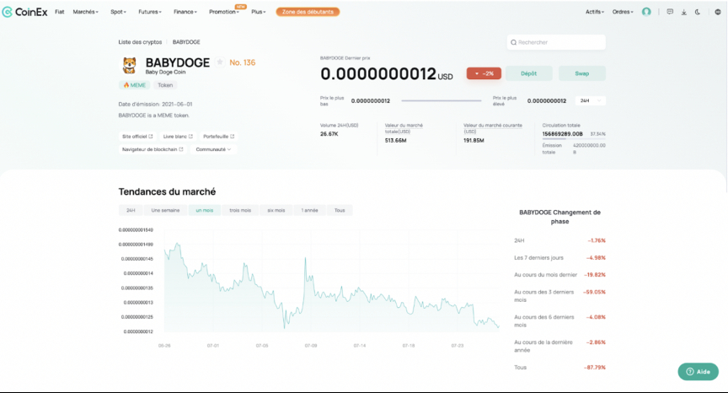Open the Portefeuille link

click(x=219, y=137)
